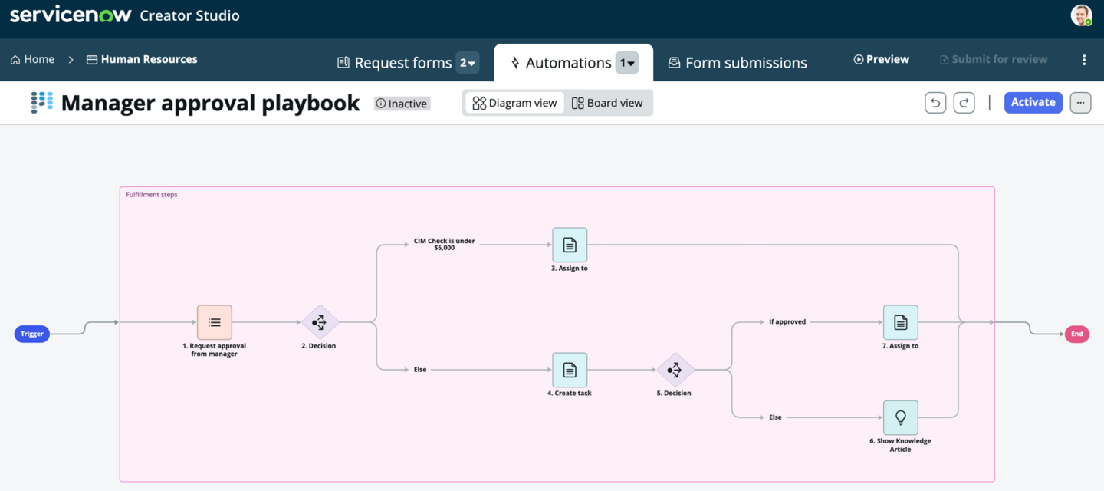This screenshot has height=491, width=1104.
Task: Expand the Request forms count dropdown
Action: tap(468, 63)
